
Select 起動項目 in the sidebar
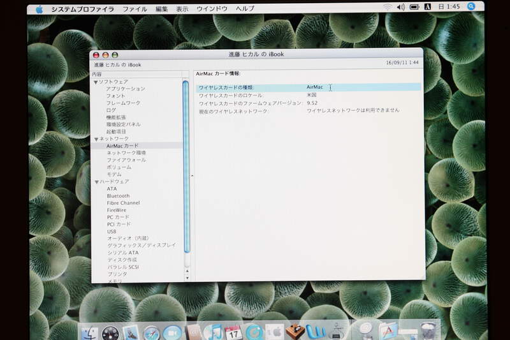(x=116, y=132)
